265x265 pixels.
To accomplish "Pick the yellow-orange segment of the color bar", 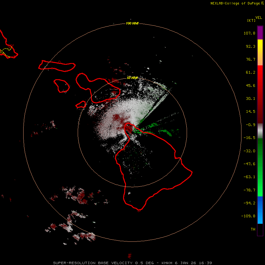I will click(260, 52).
